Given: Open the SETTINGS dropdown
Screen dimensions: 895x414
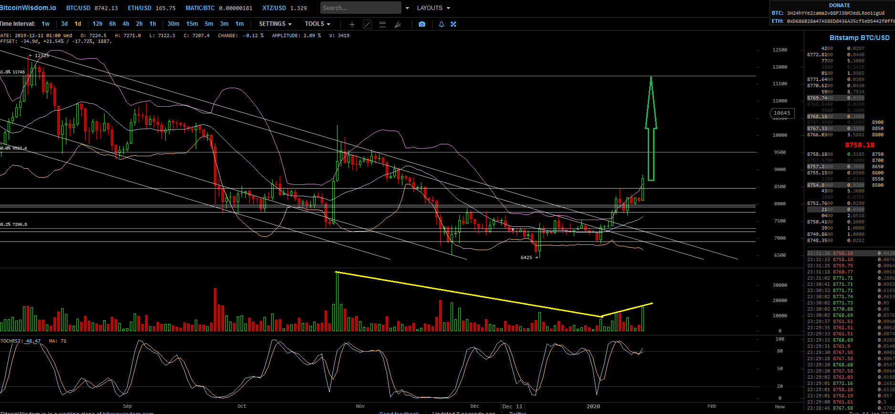Looking at the screenshot, I should [x=275, y=24].
